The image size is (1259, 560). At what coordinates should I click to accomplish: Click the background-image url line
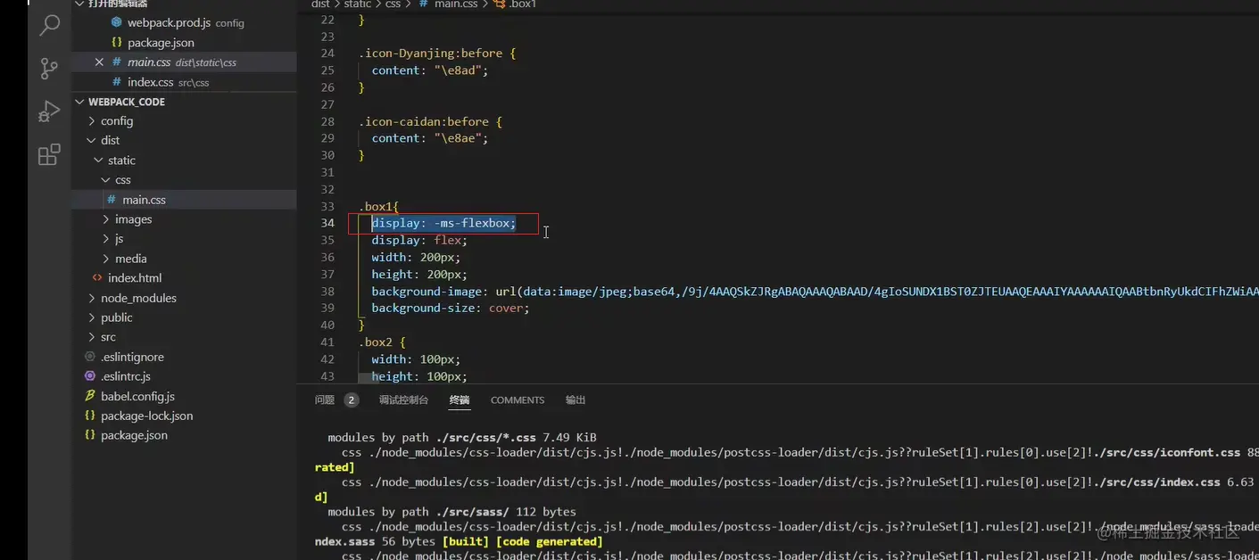pyautogui.click(x=815, y=292)
